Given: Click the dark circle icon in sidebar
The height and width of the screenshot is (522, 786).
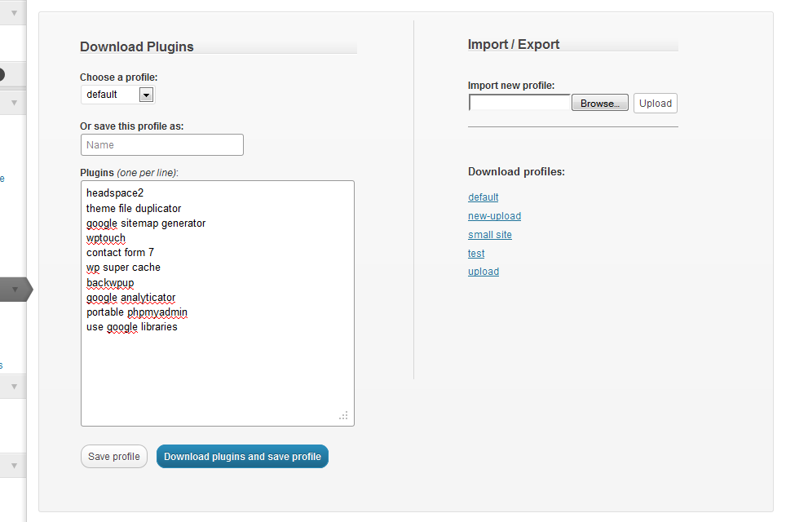Looking at the screenshot, I should (2, 75).
